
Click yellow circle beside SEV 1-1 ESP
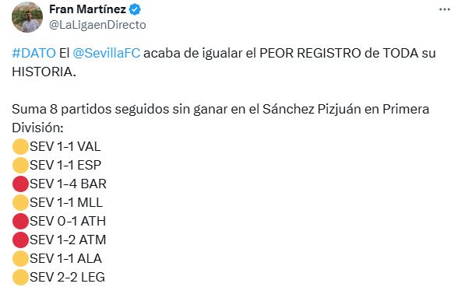[20, 165]
